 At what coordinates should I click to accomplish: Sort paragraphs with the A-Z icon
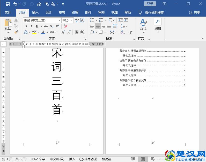[123, 32]
